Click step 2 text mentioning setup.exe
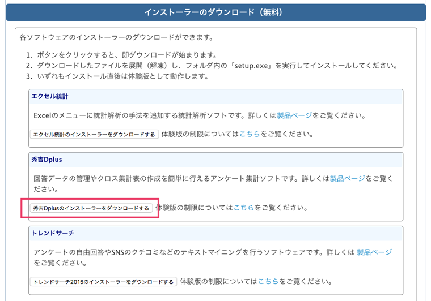 [217, 66]
